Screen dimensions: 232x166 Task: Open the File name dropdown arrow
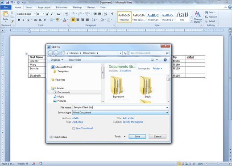(x=167, y=108)
